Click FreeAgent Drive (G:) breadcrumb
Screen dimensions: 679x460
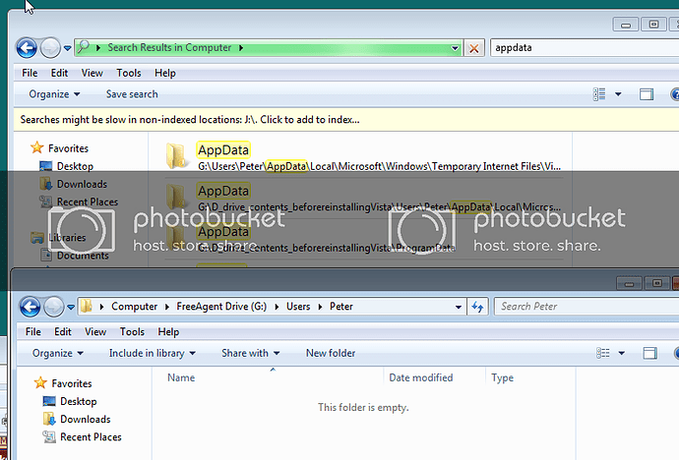pos(221,307)
